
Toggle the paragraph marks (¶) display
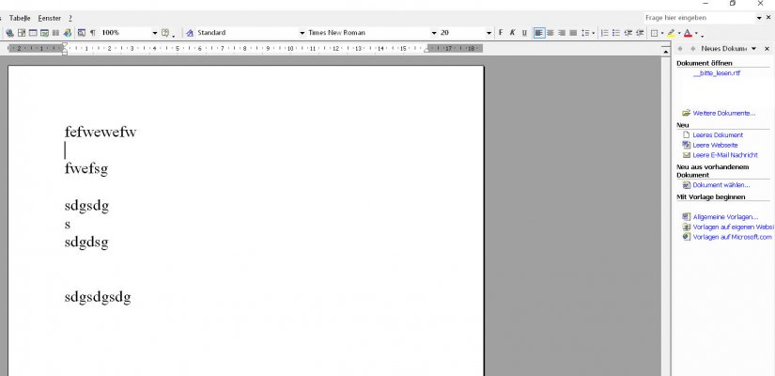pyautogui.click(x=92, y=33)
